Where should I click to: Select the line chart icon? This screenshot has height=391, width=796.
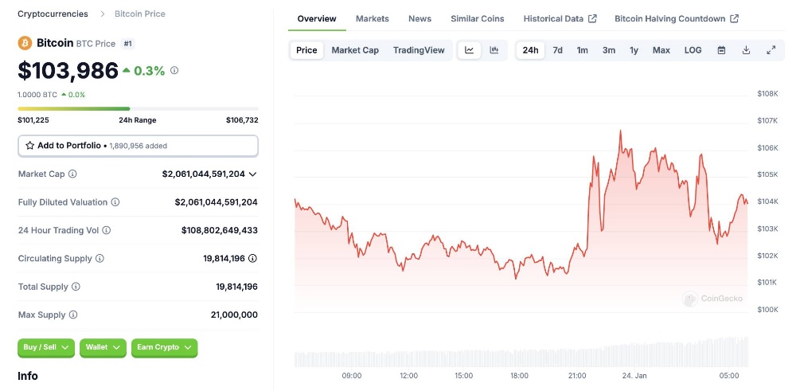470,50
